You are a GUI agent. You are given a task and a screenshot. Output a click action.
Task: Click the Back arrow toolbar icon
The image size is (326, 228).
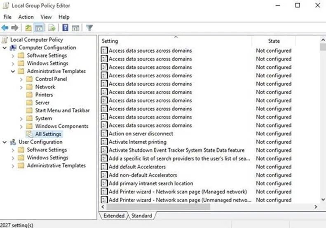coord(5,28)
